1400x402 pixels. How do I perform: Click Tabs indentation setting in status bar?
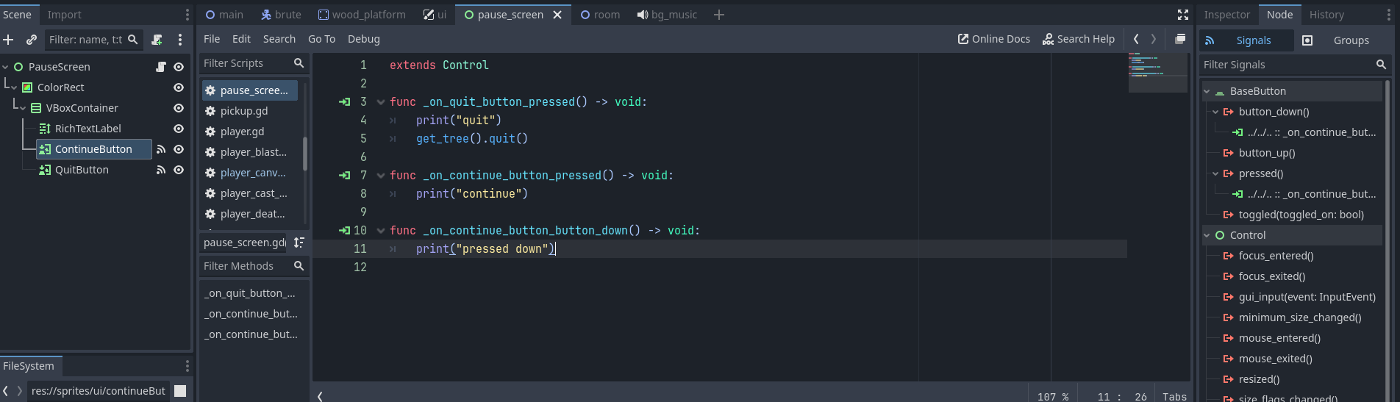pyautogui.click(x=1174, y=397)
